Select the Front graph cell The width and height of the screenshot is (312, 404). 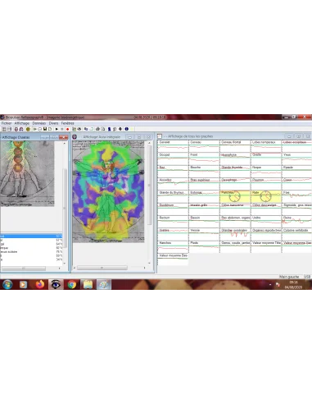click(x=204, y=158)
